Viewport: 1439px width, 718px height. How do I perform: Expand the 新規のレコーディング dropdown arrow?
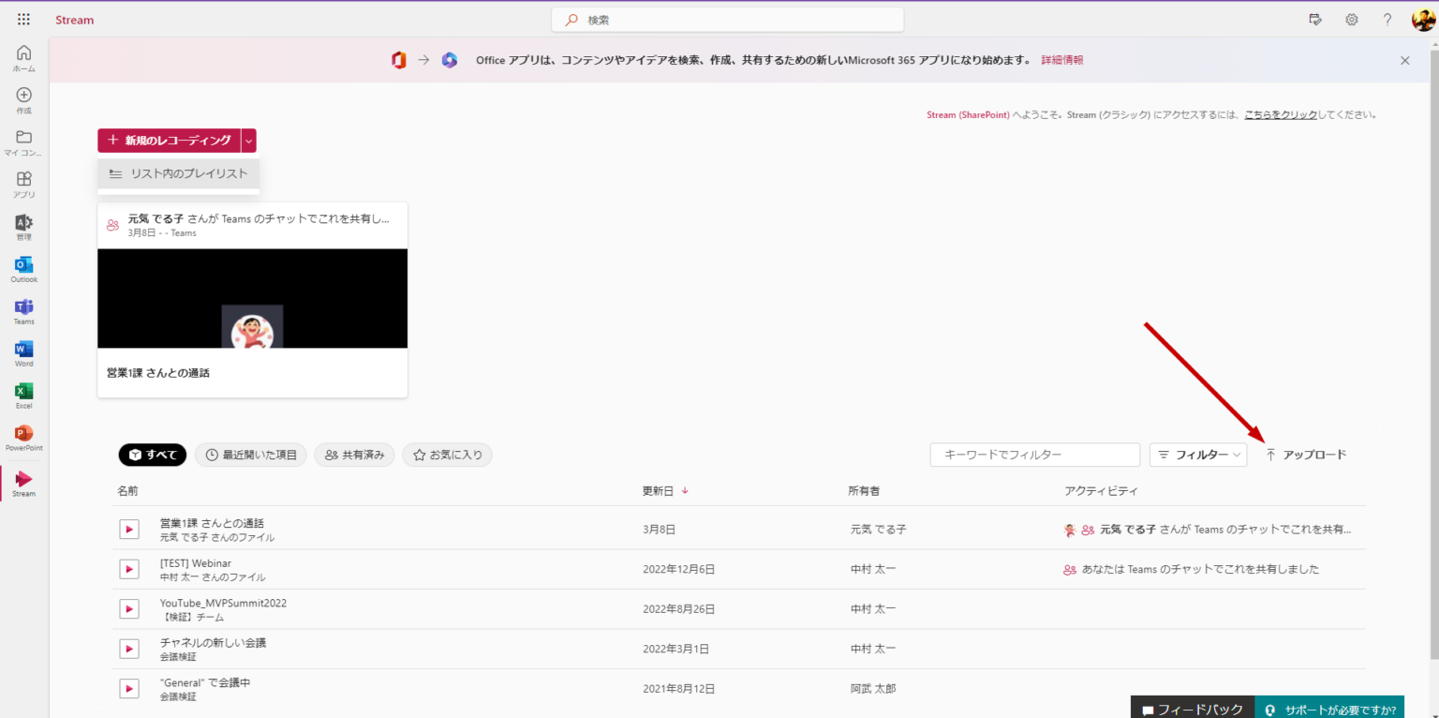click(248, 141)
